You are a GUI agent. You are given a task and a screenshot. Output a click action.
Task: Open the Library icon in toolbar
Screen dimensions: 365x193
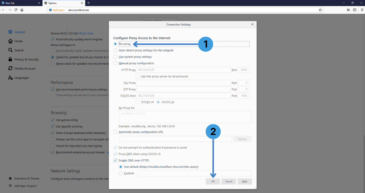point(349,10)
